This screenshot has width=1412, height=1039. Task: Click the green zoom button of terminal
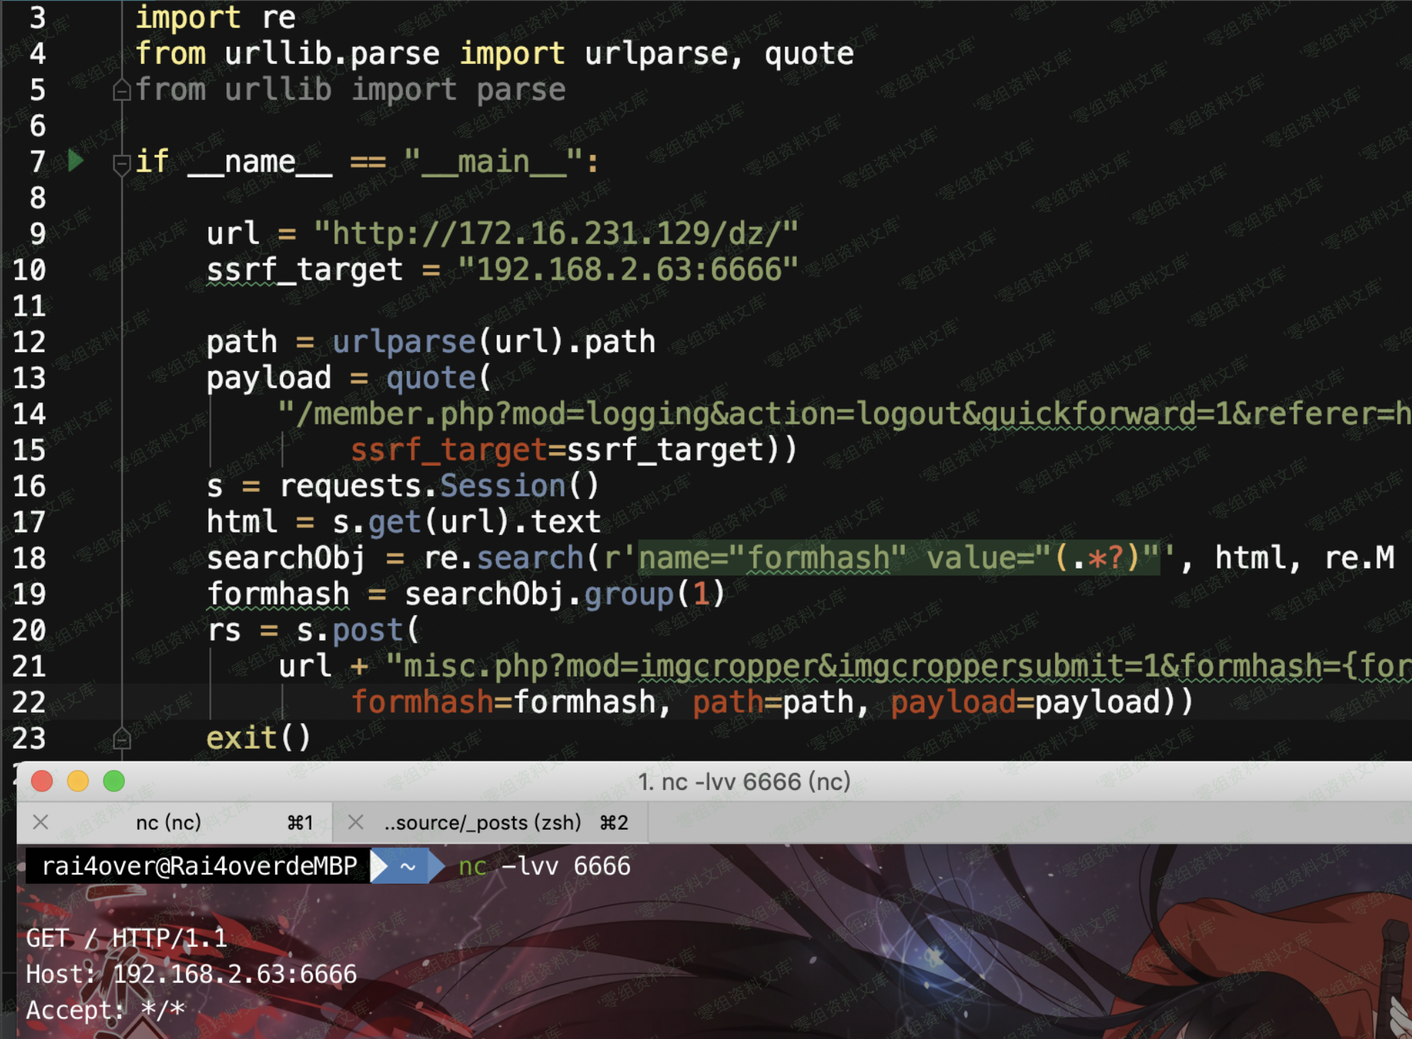click(x=114, y=781)
